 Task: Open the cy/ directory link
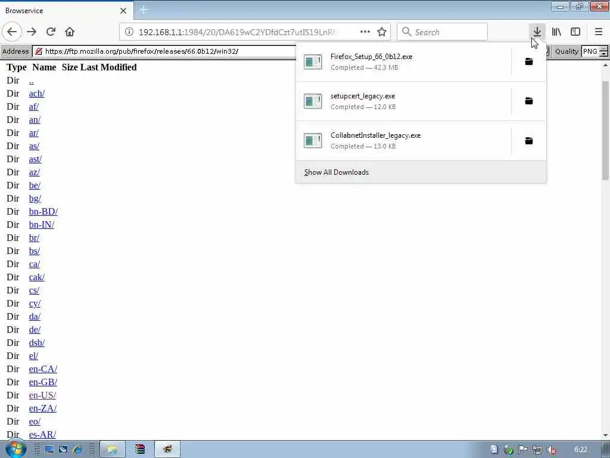click(x=35, y=304)
